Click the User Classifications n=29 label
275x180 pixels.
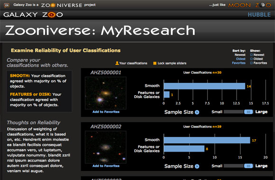[x=202, y=126]
